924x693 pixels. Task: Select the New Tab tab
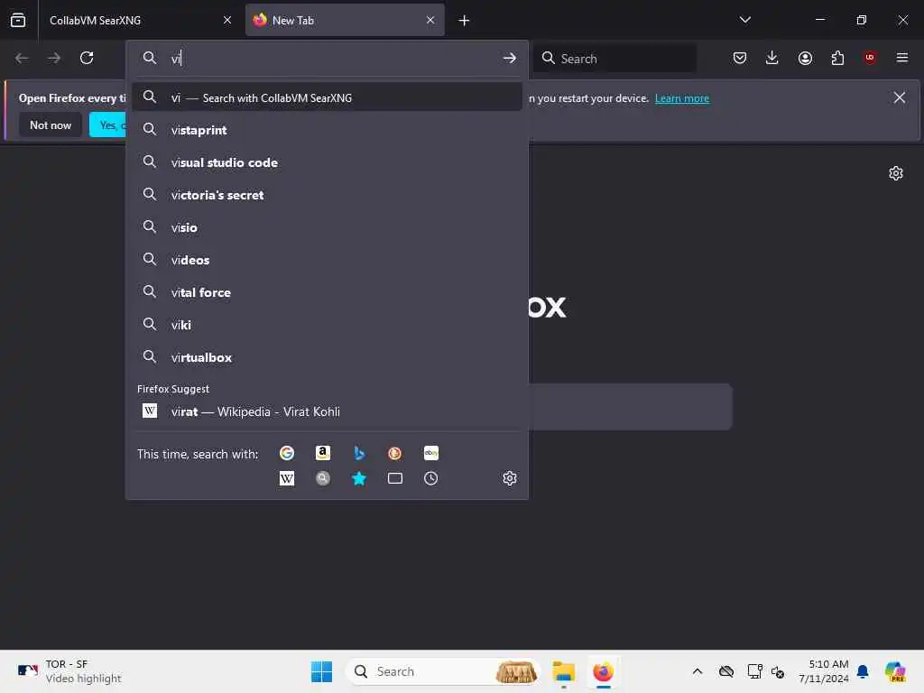coord(345,20)
